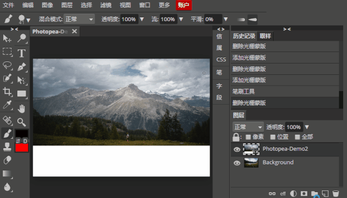Select the Rectangular Marquee tool
The width and height of the screenshot is (347, 198).
[x=7, y=52]
